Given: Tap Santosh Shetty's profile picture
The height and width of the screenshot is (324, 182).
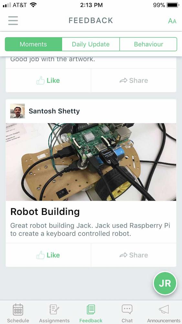Looking at the screenshot, I should pyautogui.click(x=17, y=111).
